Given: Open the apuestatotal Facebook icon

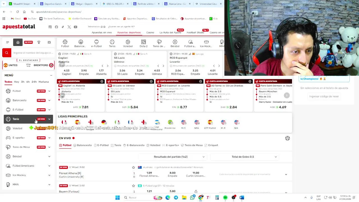Looking at the screenshot, I should coord(56,27).
